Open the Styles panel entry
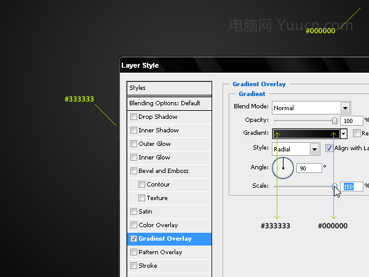Screen dimensions: 369x277 point(169,88)
